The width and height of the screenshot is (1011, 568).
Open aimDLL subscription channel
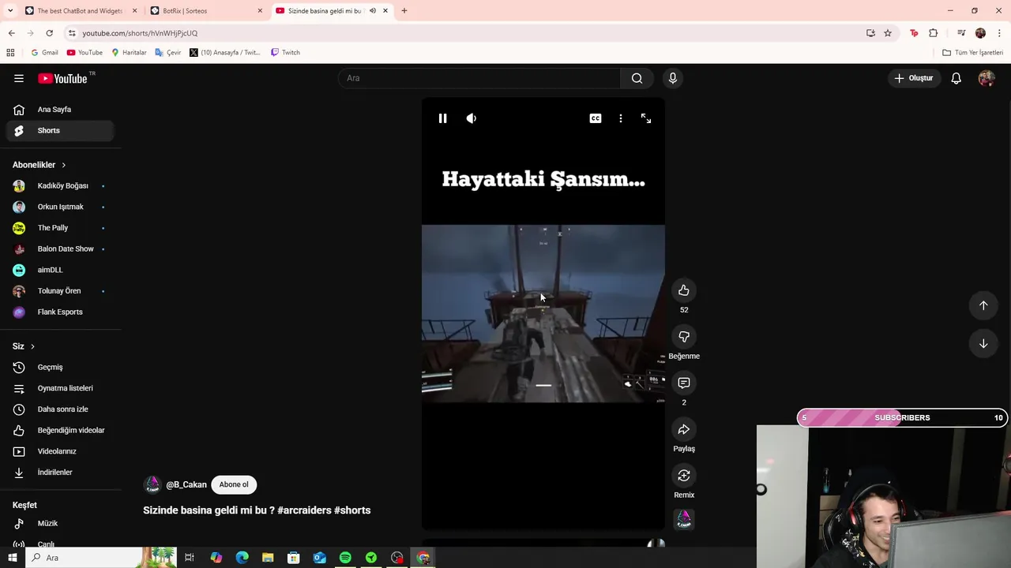coord(60,270)
